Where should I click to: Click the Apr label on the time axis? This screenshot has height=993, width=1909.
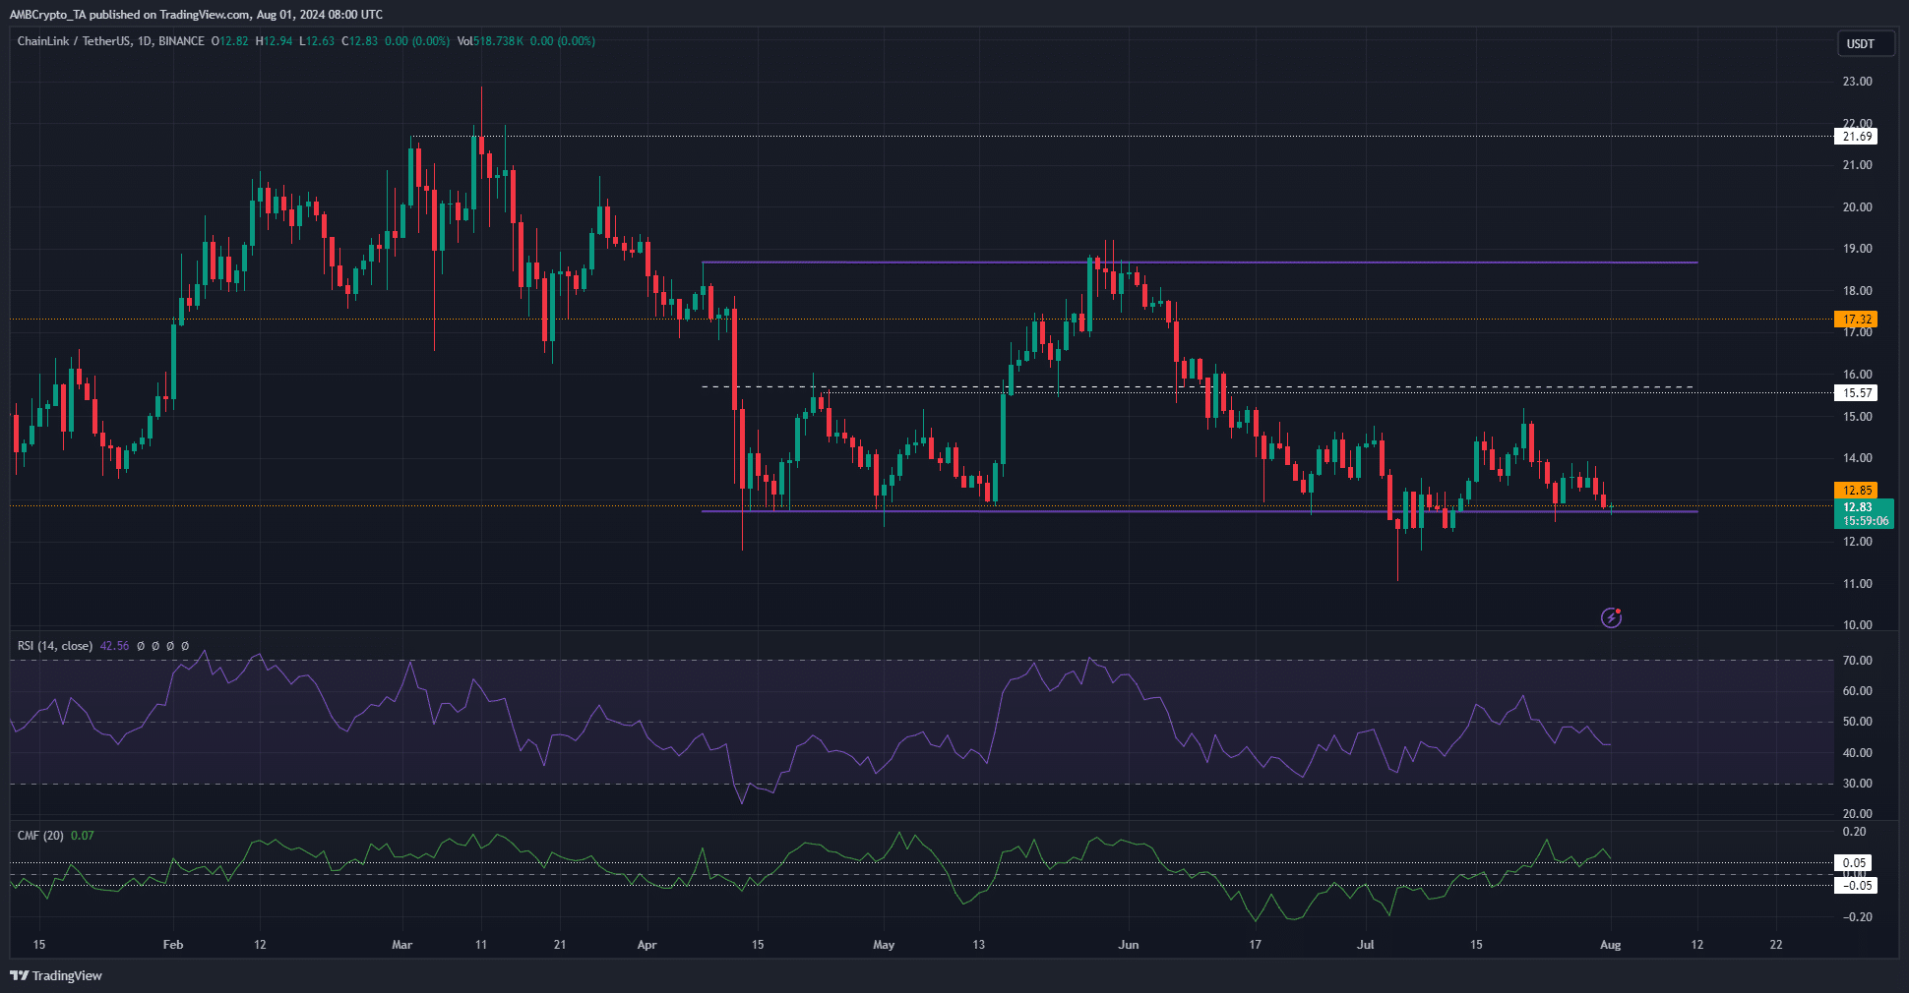(x=647, y=945)
